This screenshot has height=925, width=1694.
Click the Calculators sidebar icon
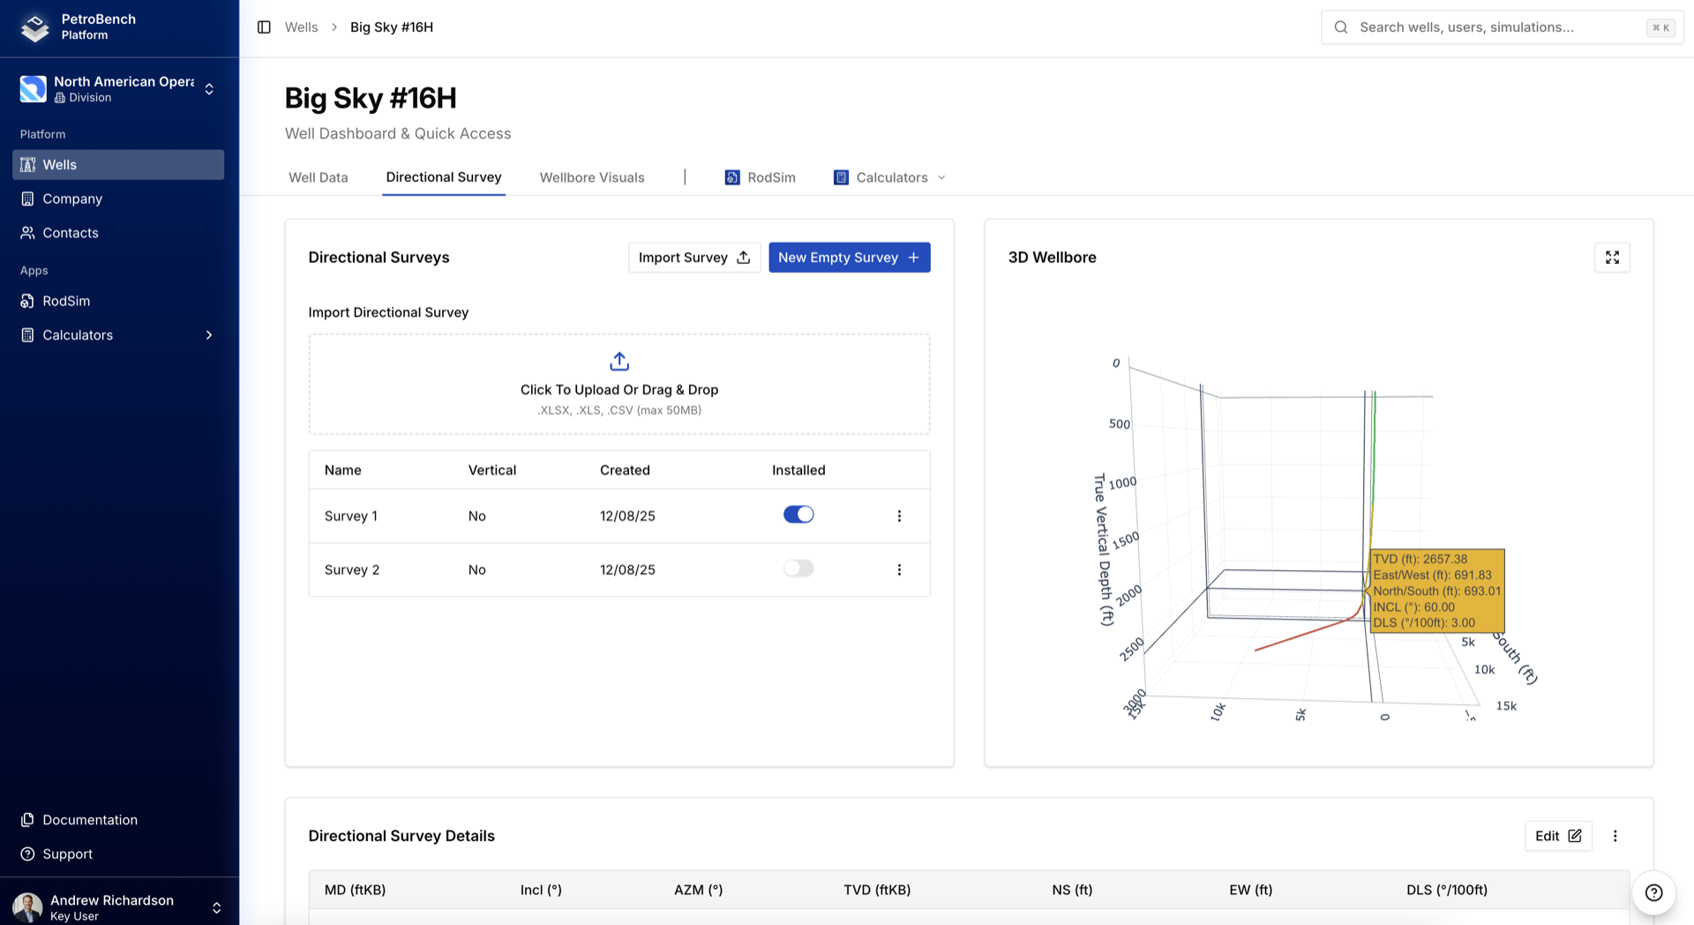click(x=28, y=335)
